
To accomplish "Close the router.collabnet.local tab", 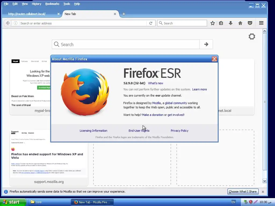I will tap(58, 14).
